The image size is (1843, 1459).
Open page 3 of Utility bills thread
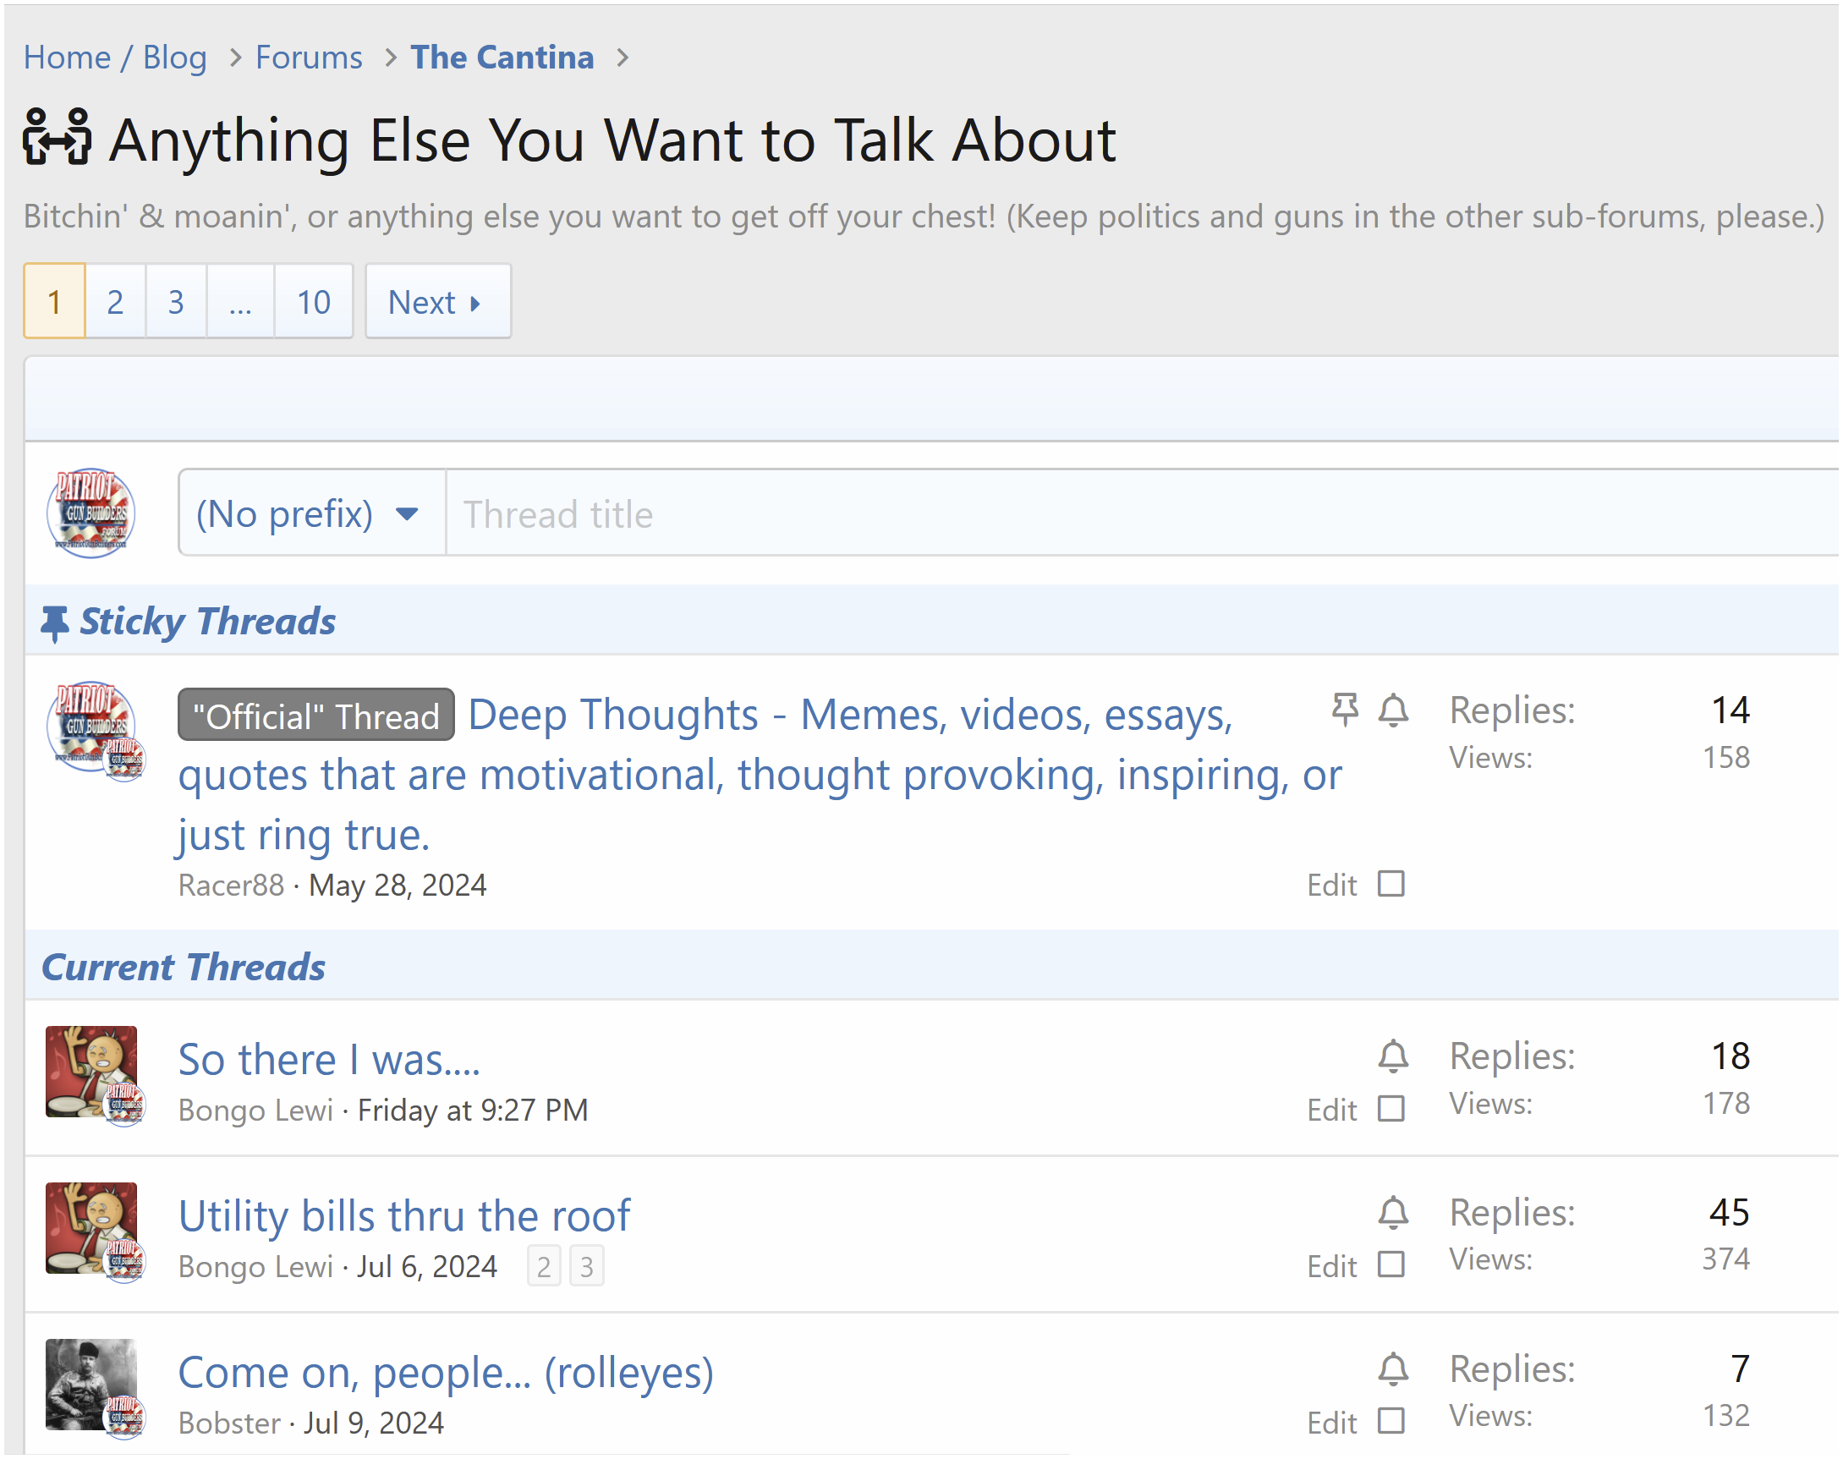point(587,1267)
